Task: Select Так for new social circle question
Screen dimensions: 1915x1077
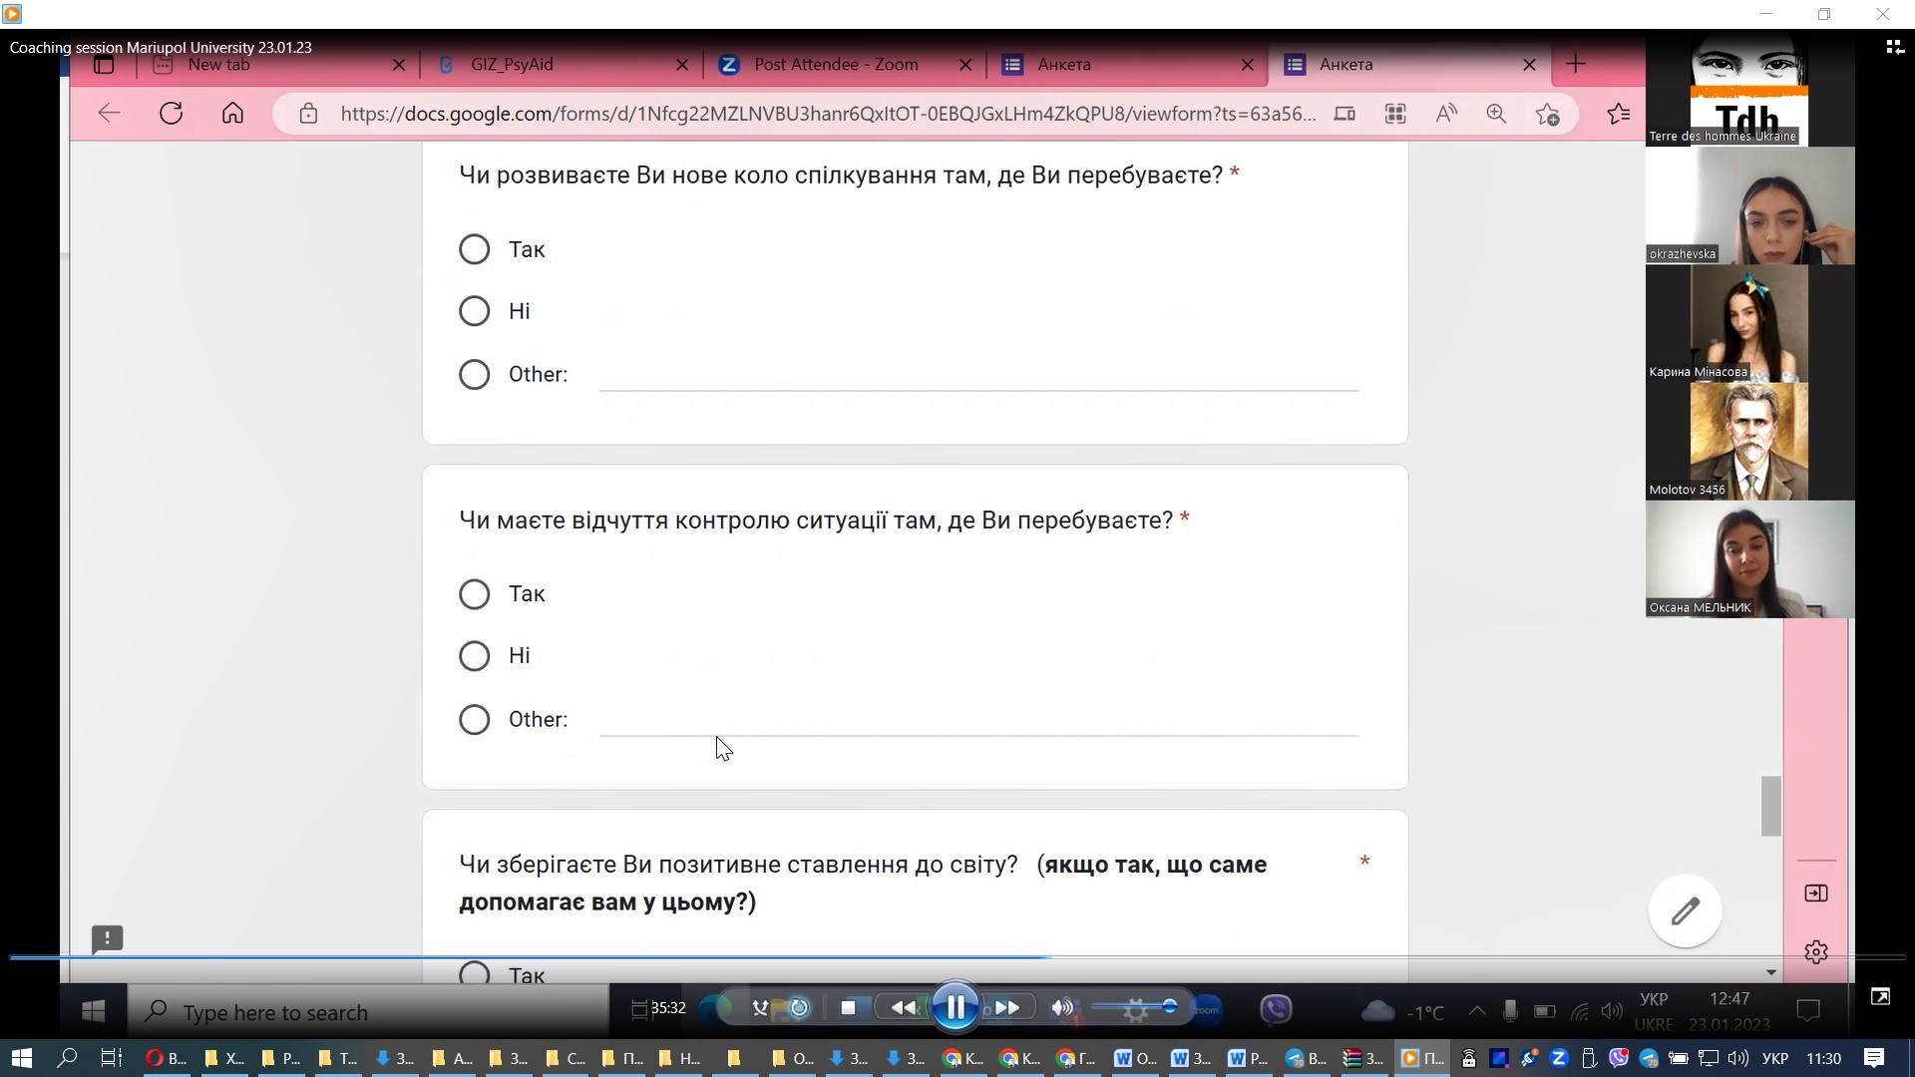Action: pyautogui.click(x=475, y=249)
